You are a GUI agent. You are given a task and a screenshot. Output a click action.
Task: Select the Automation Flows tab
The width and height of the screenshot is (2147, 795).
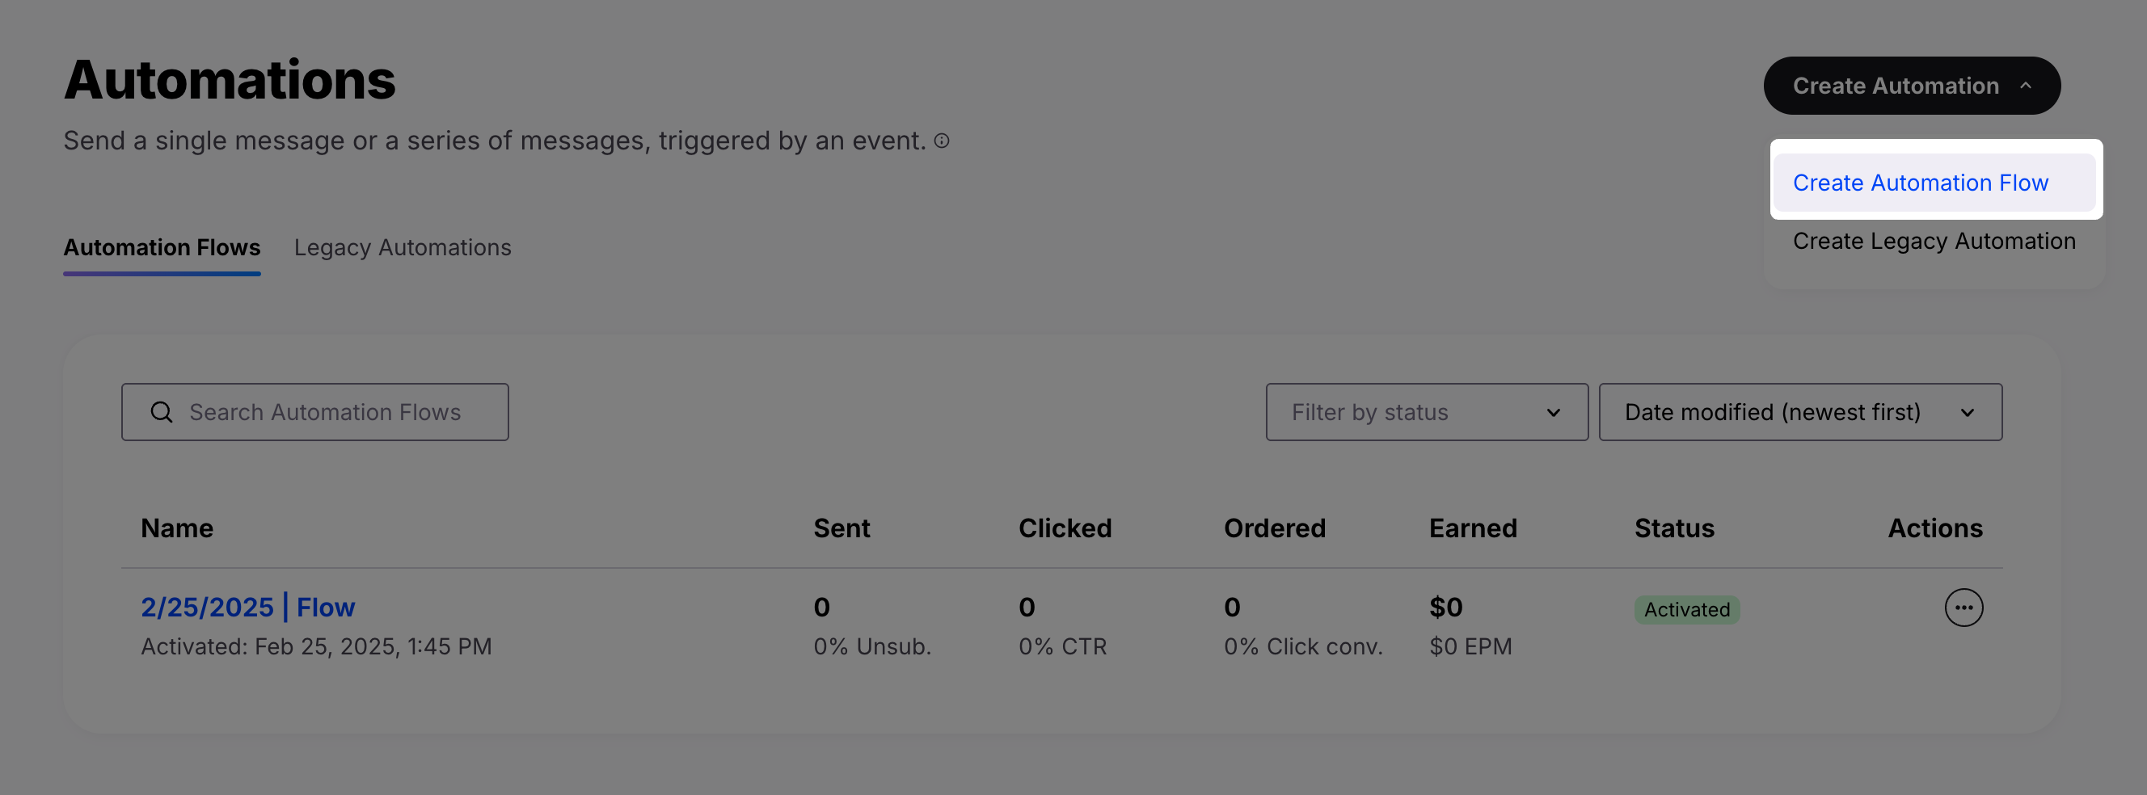tap(162, 247)
